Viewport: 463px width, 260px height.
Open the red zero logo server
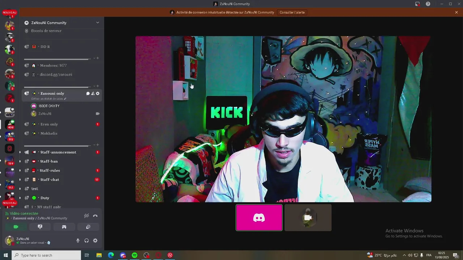[10, 148]
